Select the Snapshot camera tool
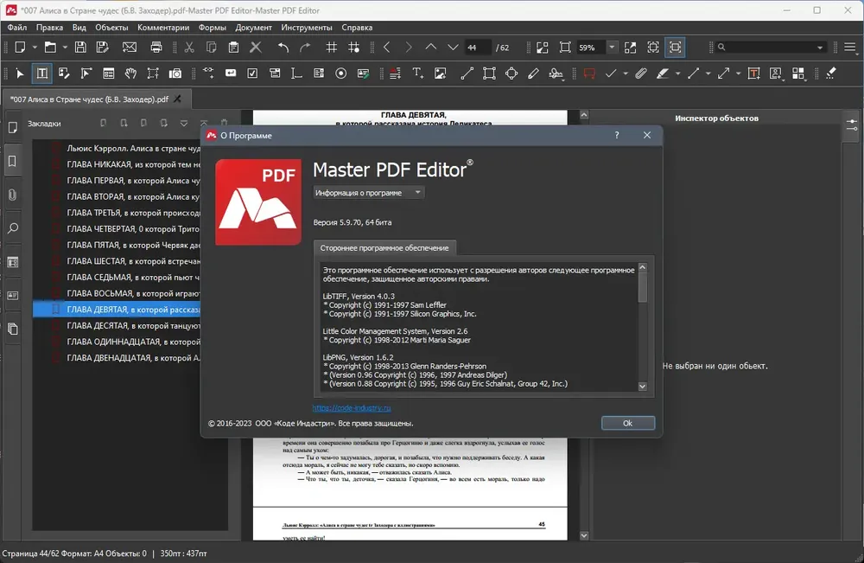 (175, 74)
